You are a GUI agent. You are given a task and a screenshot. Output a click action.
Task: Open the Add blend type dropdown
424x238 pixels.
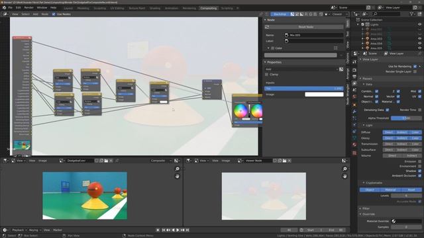click(301, 69)
